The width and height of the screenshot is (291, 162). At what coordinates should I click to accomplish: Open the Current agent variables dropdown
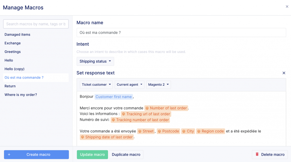[x=129, y=85]
